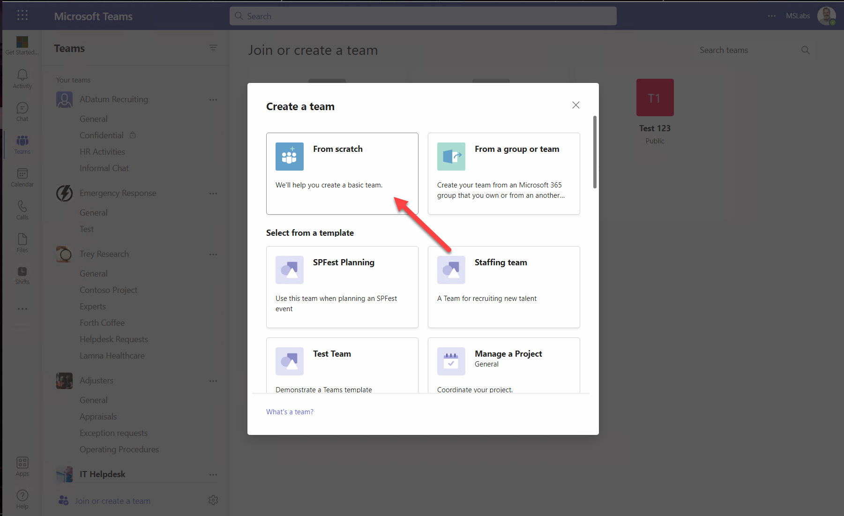This screenshot has width=844, height=516.
Task: Select Teams icon in left rail
Action: (x=22, y=145)
